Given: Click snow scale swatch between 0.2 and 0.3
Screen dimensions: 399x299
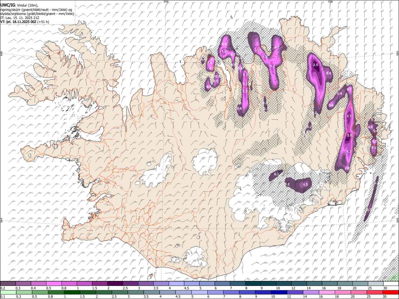Looking at the screenshot, I should click(8, 284).
